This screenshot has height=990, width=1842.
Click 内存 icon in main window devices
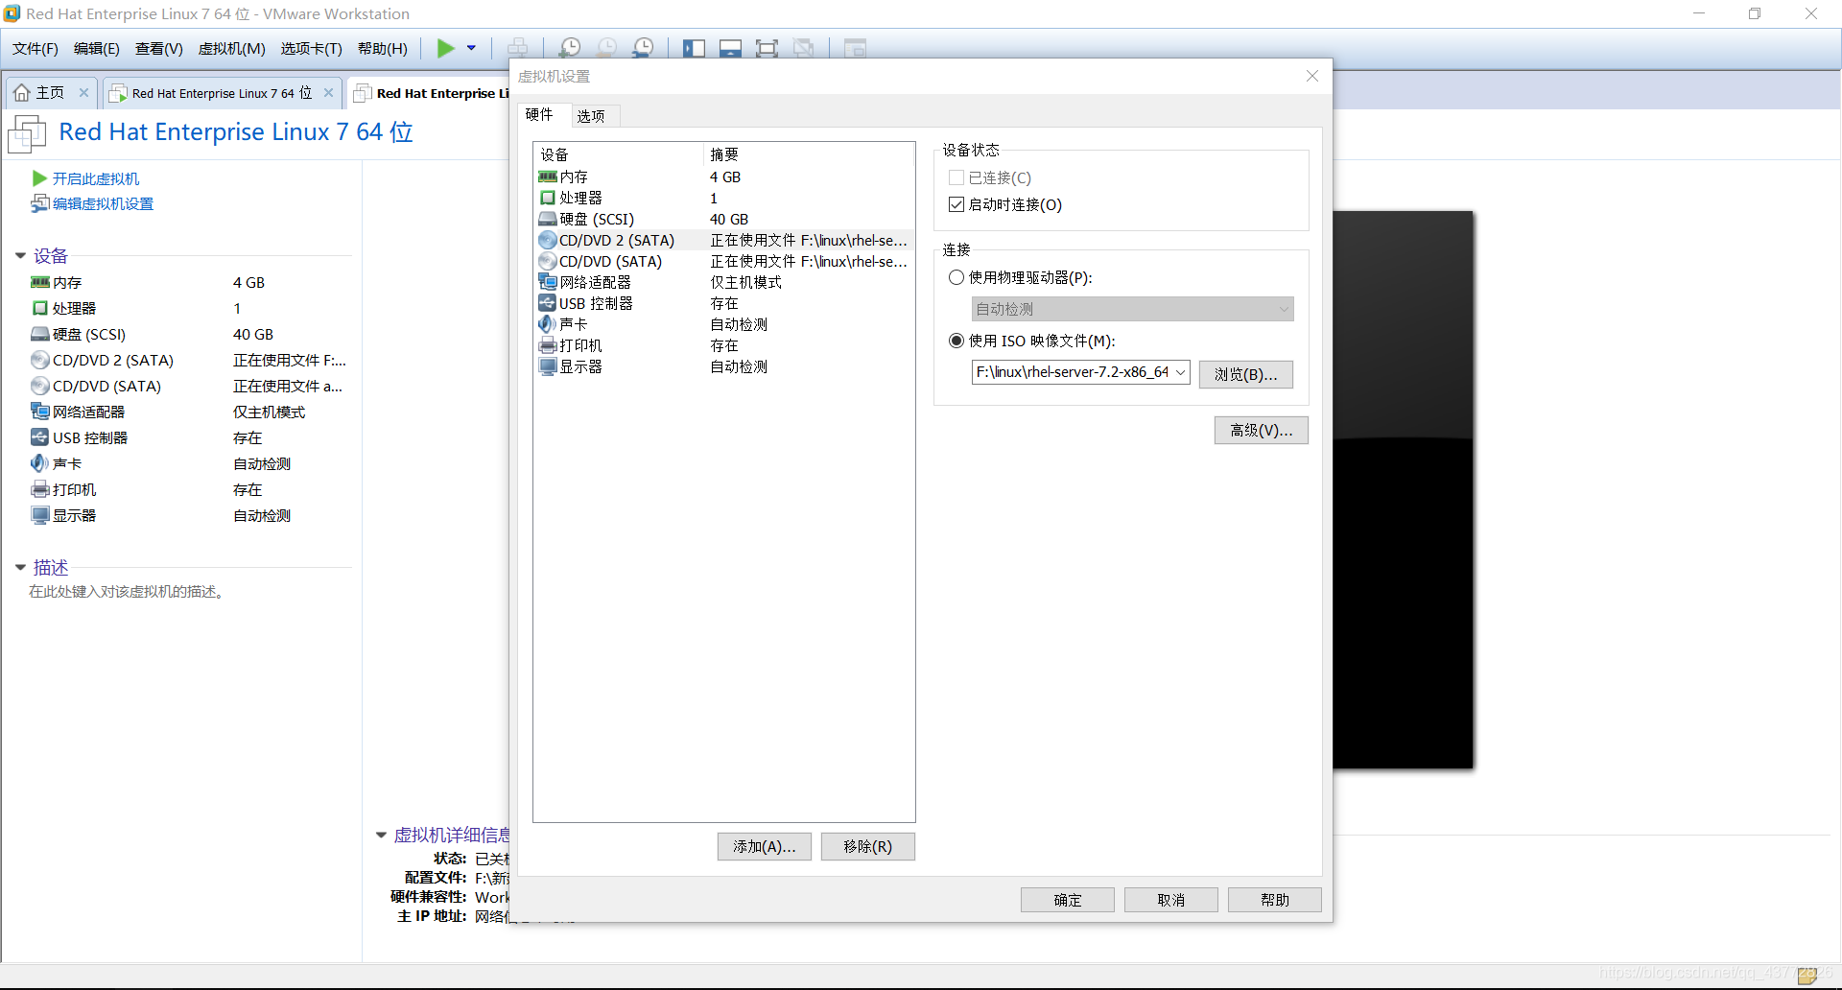(x=39, y=282)
